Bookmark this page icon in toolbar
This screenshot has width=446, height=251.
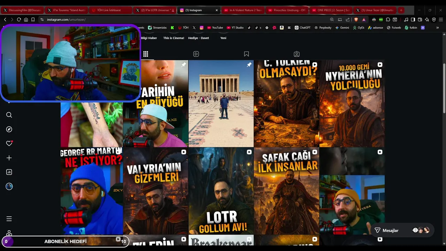pyautogui.click(x=33, y=20)
